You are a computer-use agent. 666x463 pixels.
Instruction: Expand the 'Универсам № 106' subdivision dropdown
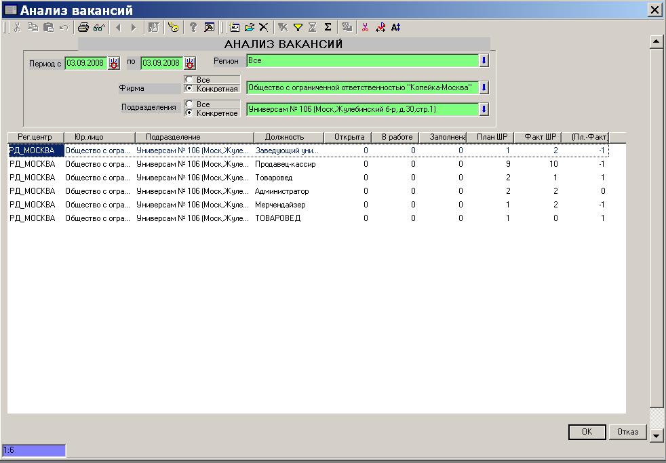pos(484,109)
